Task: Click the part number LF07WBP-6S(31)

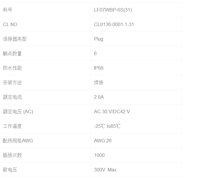Action: click(x=113, y=10)
